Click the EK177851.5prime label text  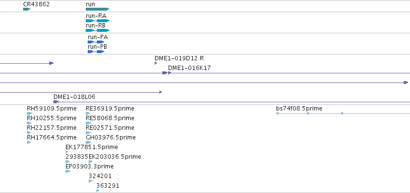click(92, 147)
